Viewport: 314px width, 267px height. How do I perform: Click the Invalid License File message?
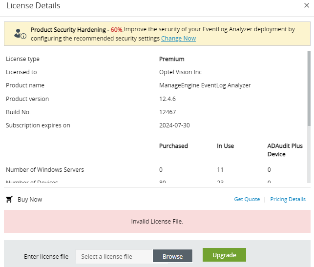157,222
